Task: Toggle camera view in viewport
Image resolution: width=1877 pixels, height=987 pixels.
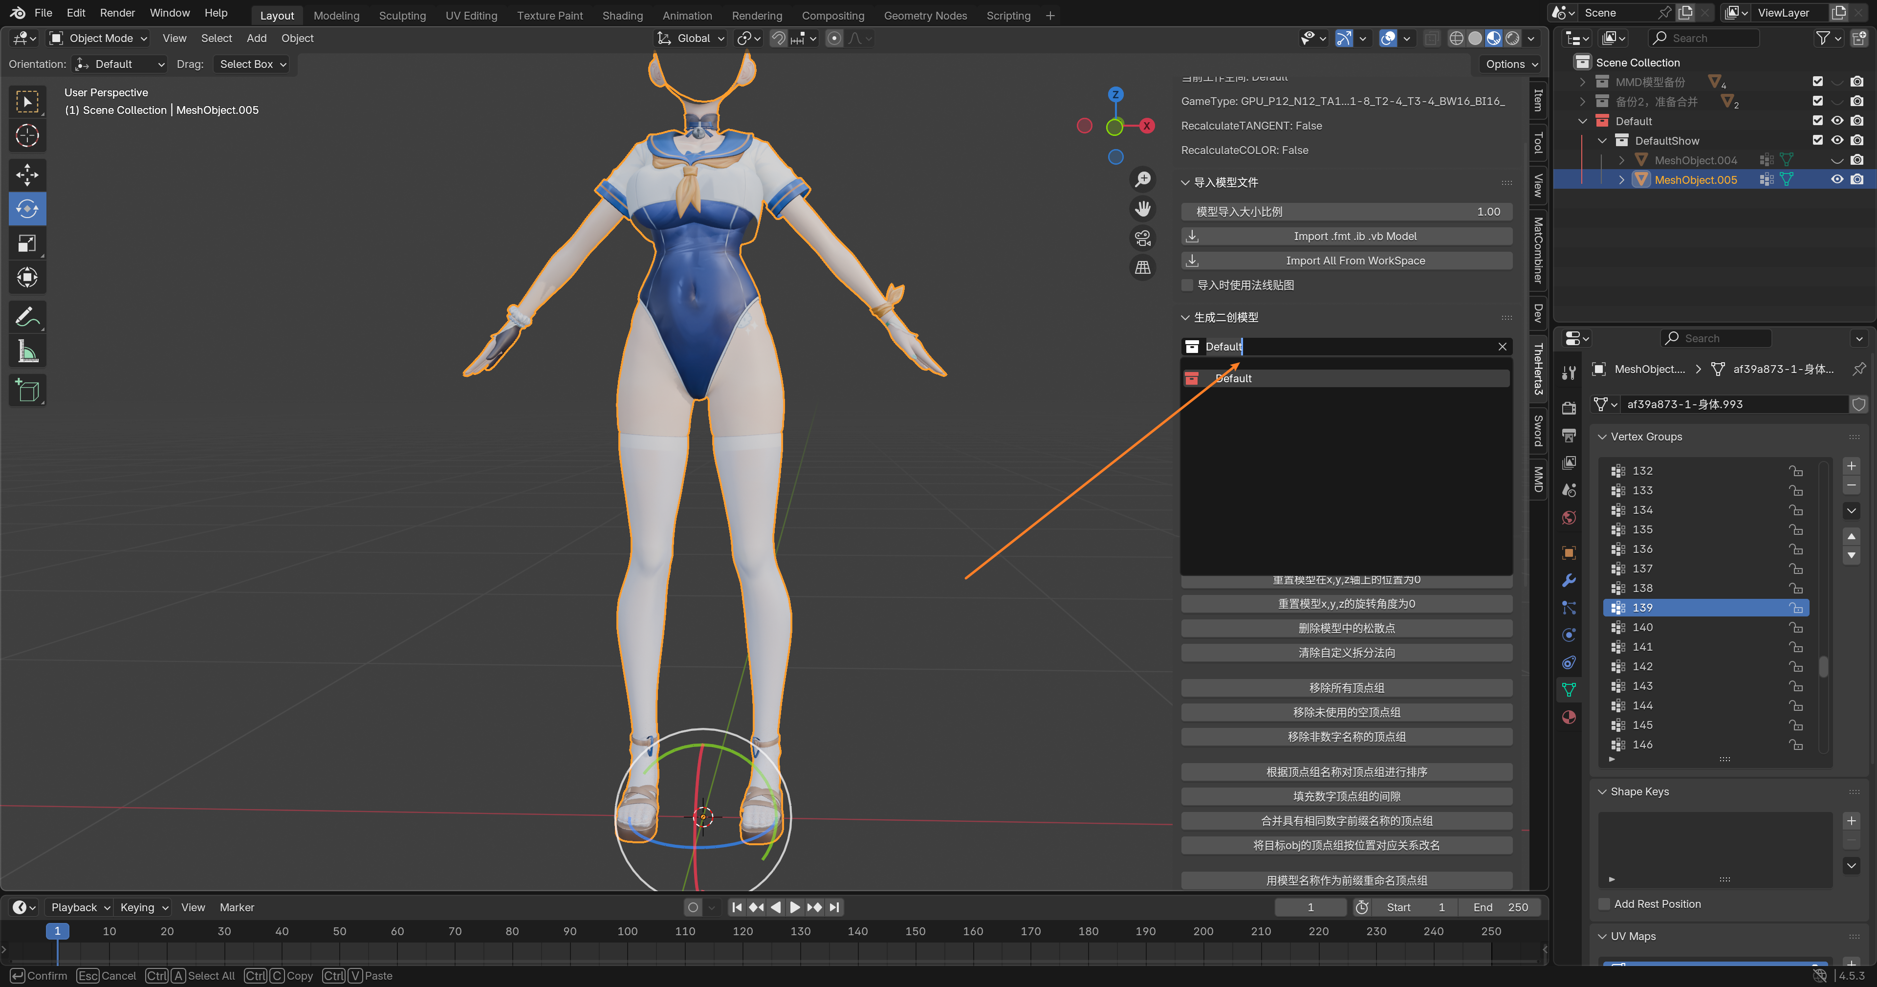Action: click(x=1142, y=238)
